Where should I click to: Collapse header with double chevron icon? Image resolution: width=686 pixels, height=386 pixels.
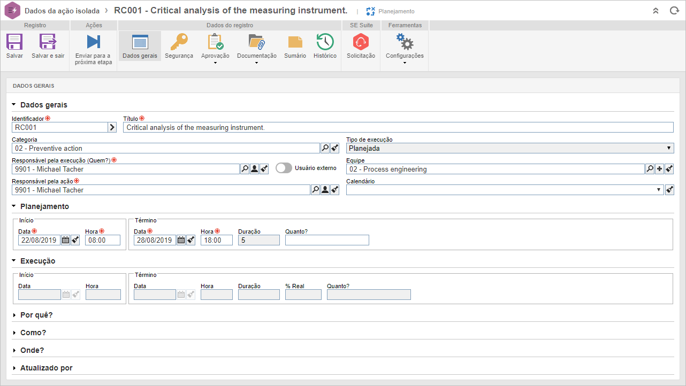[x=655, y=10]
